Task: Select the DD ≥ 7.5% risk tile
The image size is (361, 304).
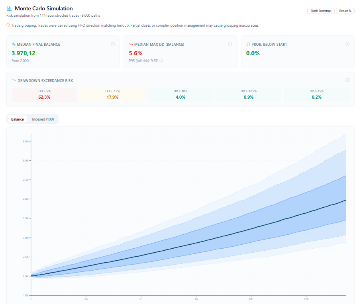Action: (x=112, y=94)
